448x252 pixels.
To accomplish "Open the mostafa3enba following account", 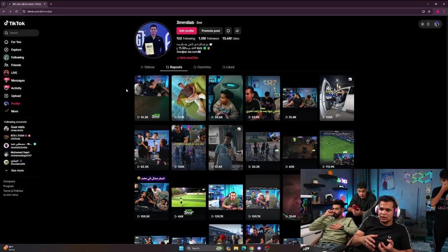I will [20, 146].
